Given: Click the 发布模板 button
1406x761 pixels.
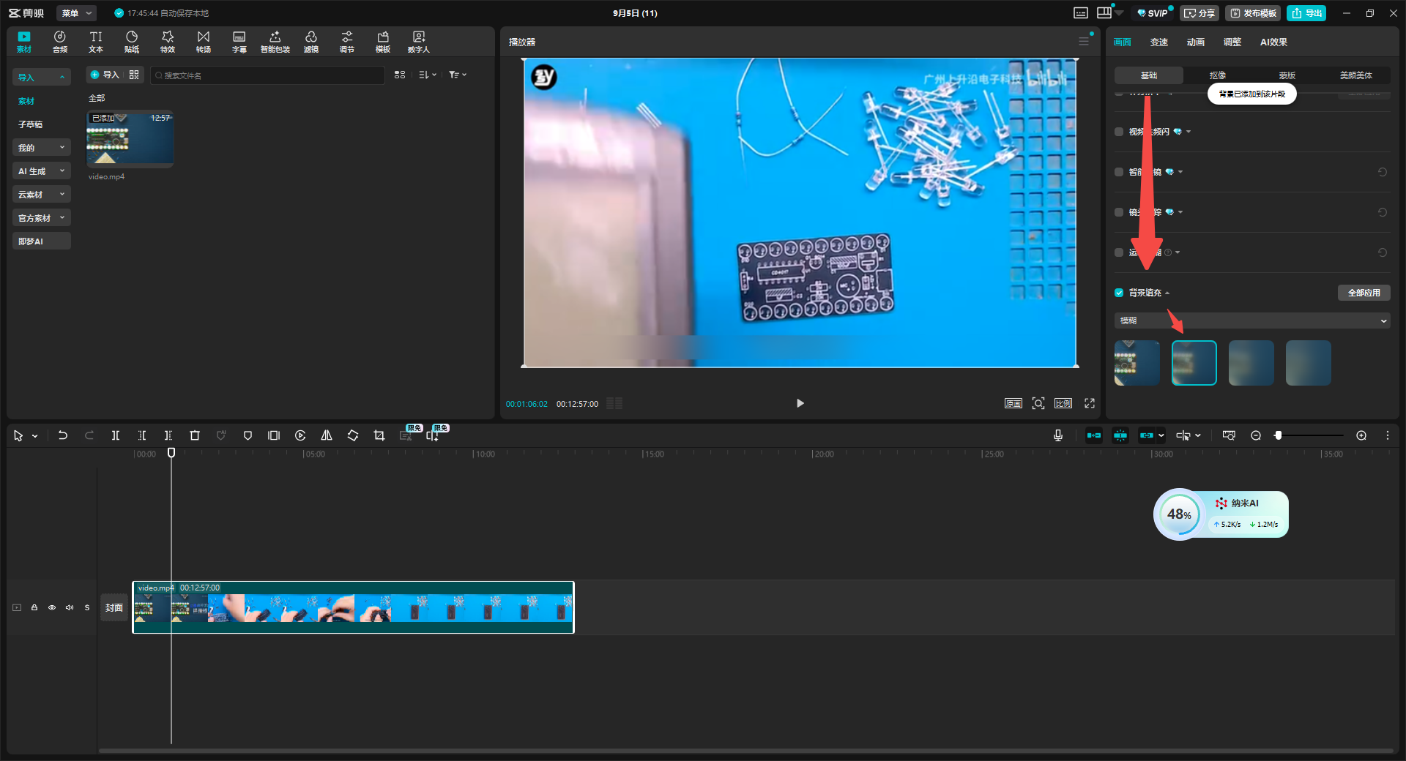Looking at the screenshot, I should click(x=1253, y=13).
